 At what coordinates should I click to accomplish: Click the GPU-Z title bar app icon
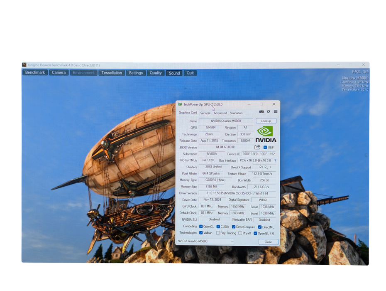pyautogui.click(x=180, y=104)
